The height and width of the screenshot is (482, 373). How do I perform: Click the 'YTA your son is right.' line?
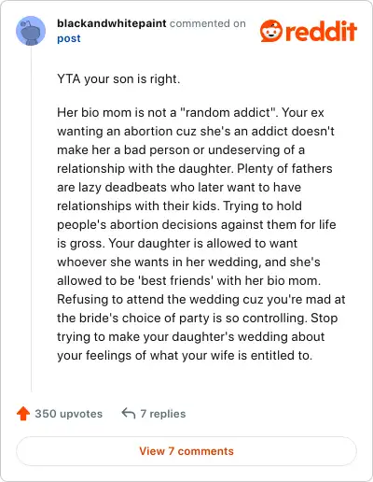coord(118,79)
